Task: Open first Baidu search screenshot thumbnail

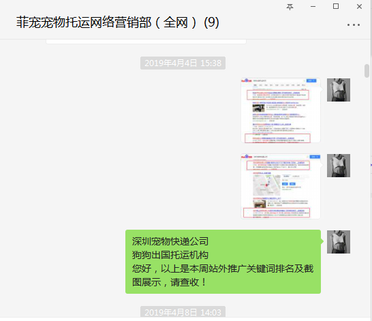Action: [281, 110]
